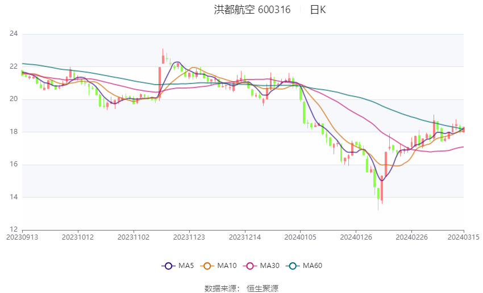The image size is (483, 293).
Task: Toggle the MA5 legend circle icon
Action: [168, 266]
